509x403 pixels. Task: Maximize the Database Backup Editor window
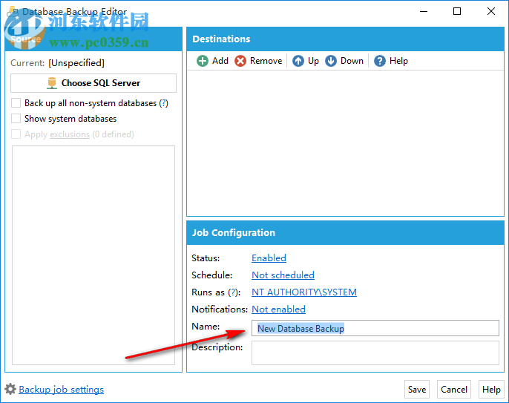click(x=457, y=11)
